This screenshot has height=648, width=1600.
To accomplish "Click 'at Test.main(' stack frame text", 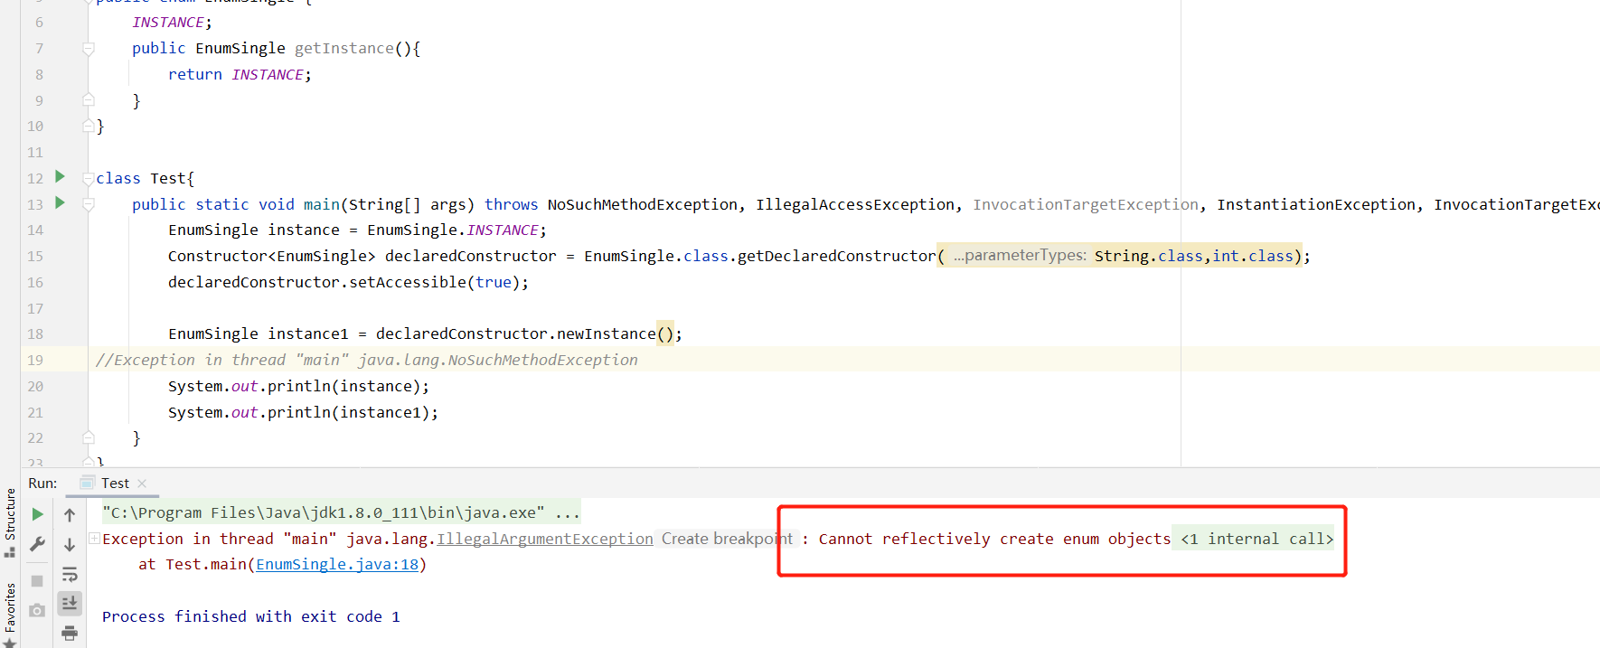I will click(197, 564).
